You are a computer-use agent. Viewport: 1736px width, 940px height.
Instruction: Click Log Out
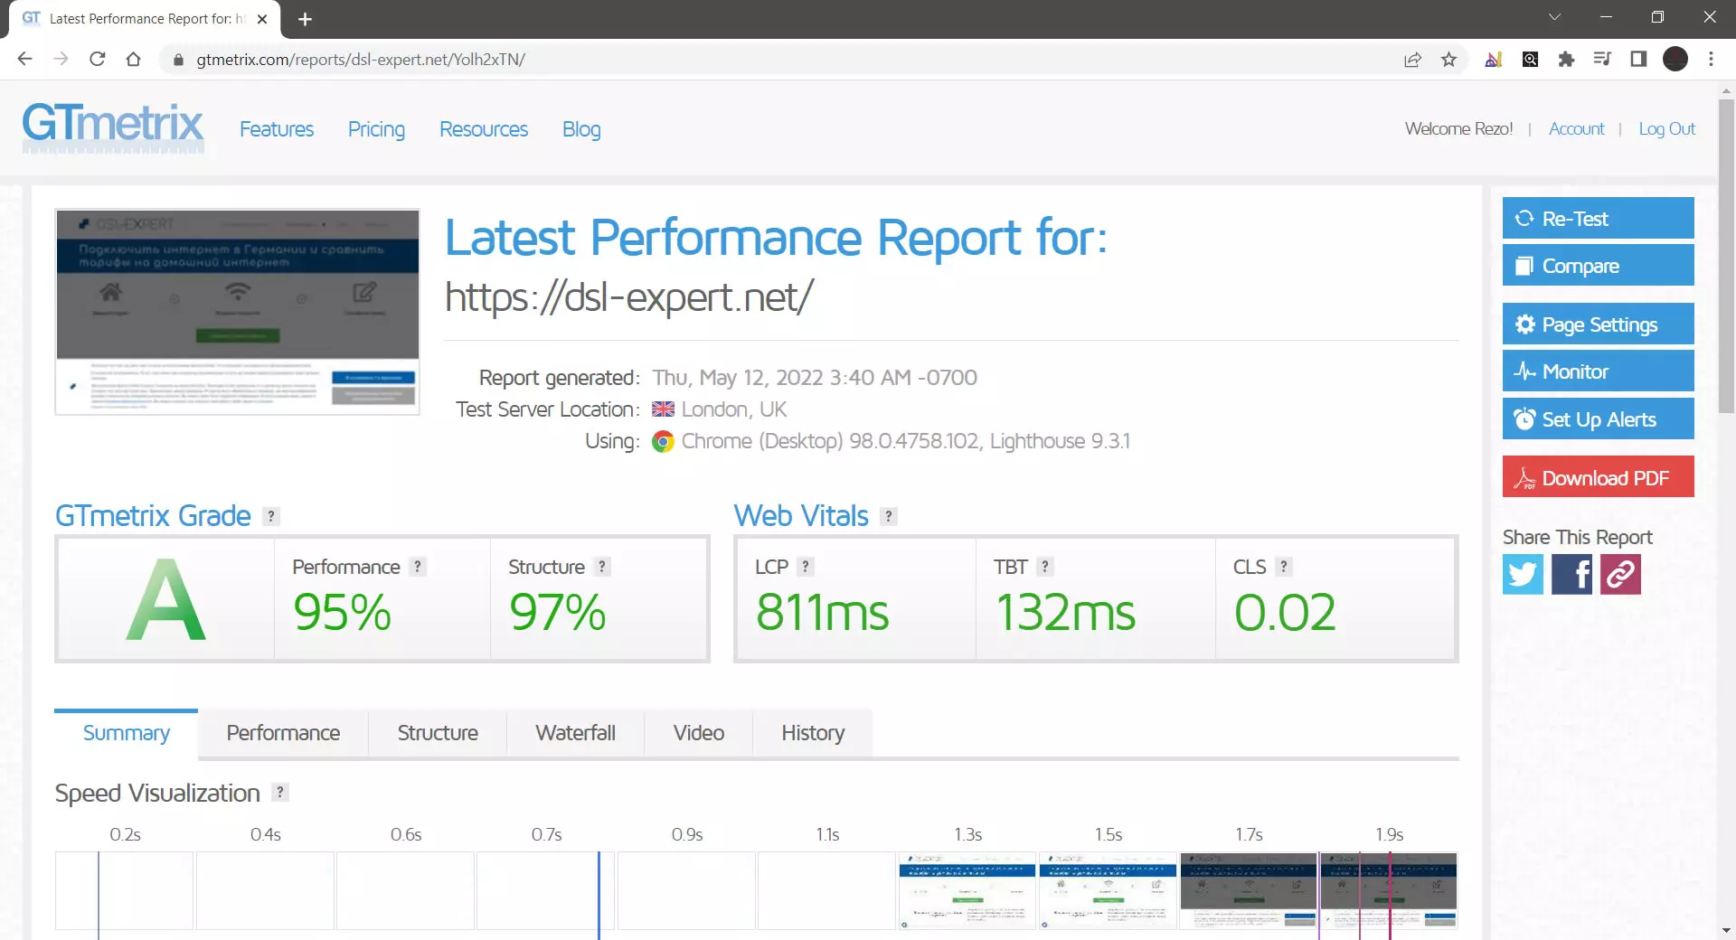1666,128
